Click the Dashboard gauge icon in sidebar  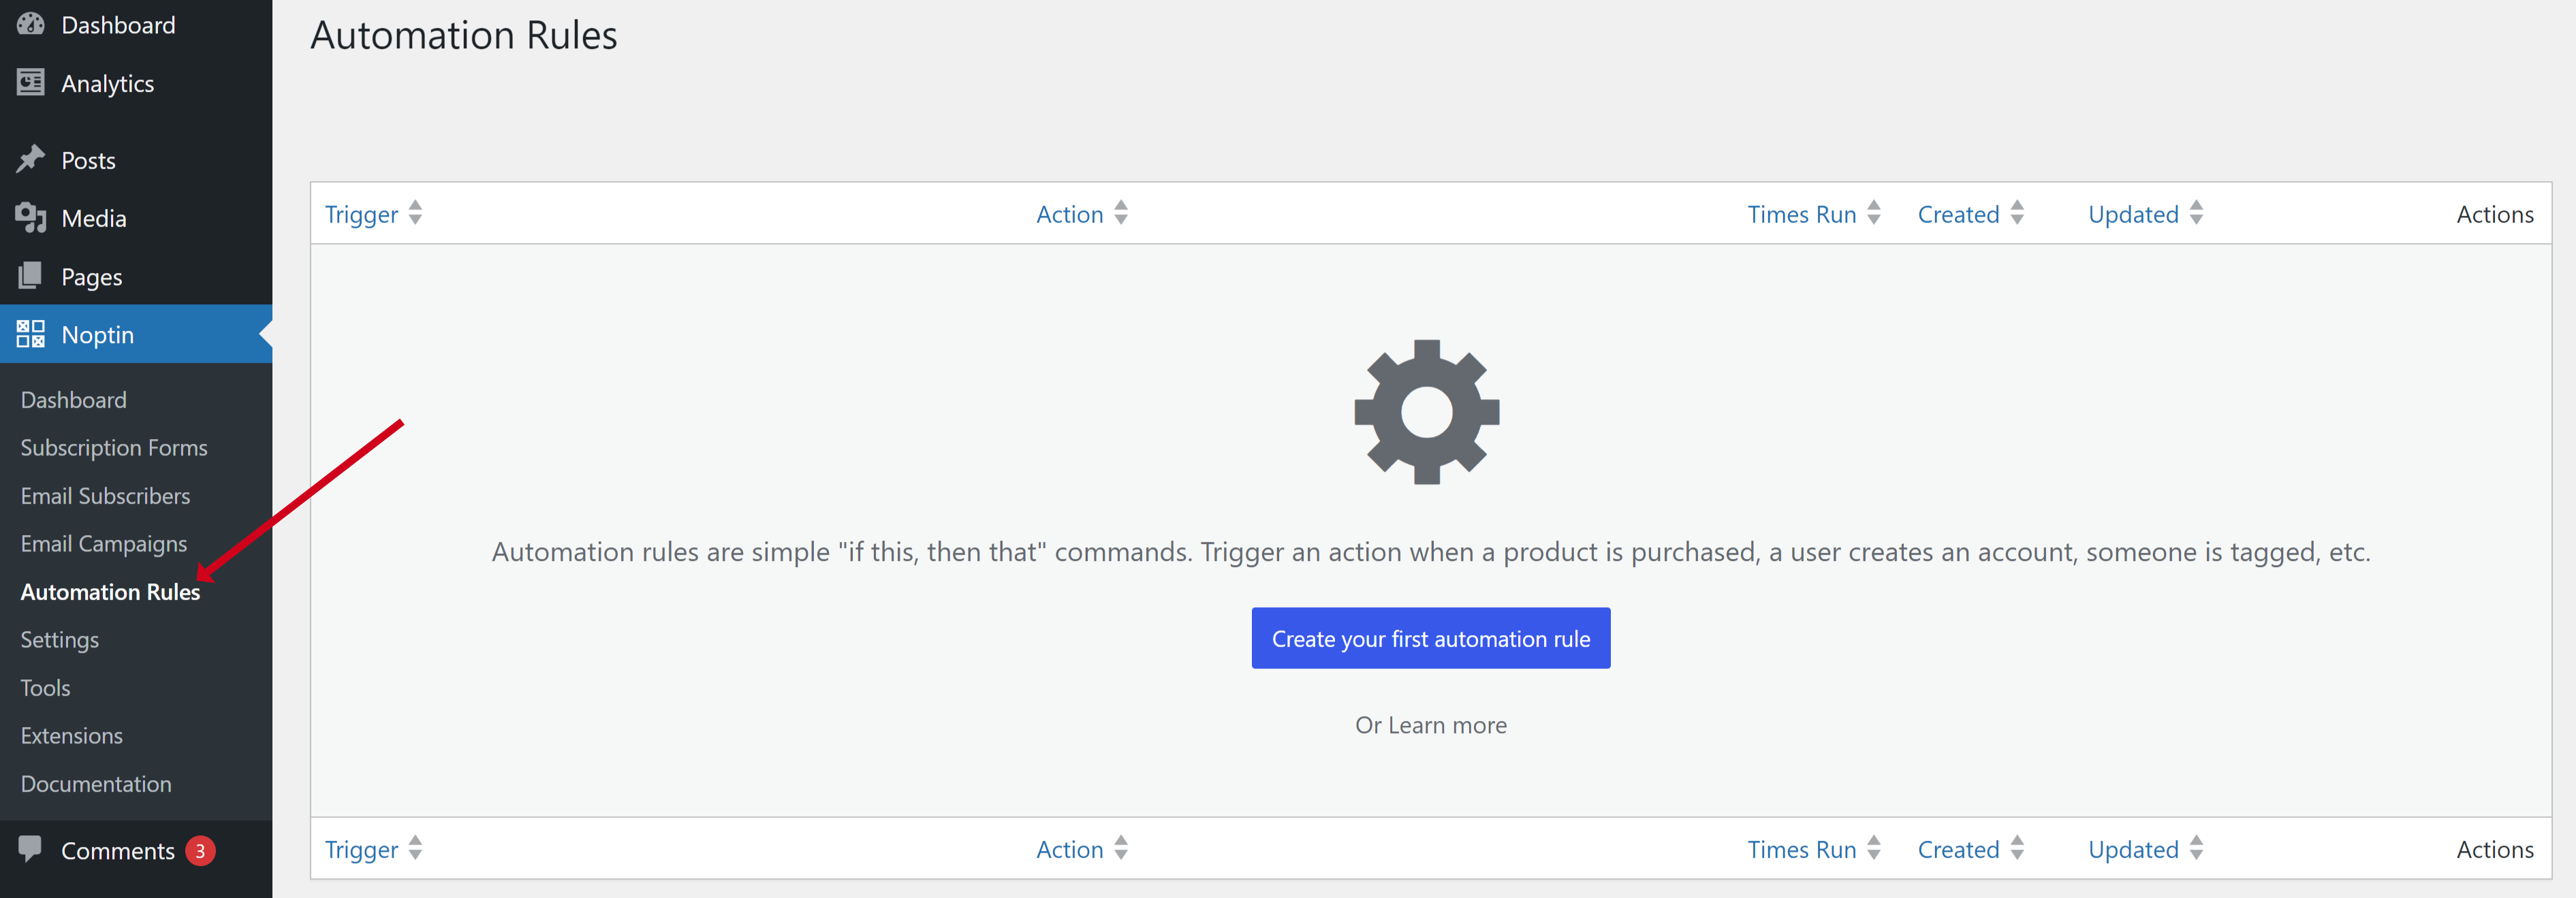click(30, 24)
